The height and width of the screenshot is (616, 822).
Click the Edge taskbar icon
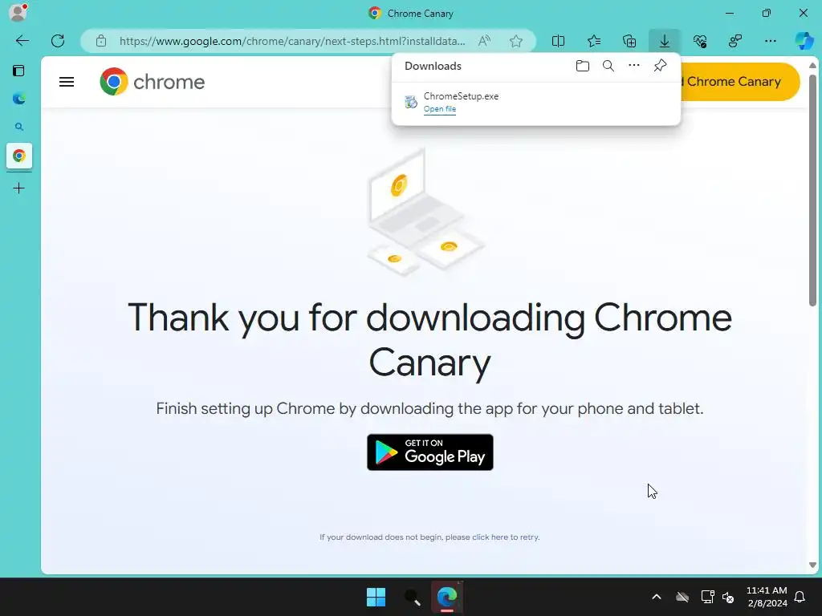tap(447, 597)
